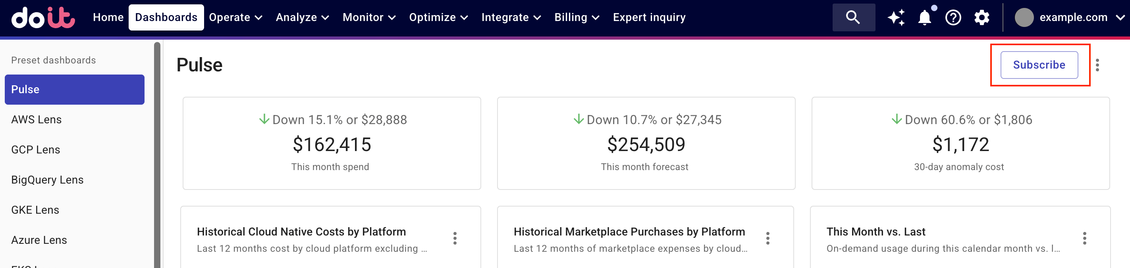Click the This Month vs. Last title

click(875, 232)
